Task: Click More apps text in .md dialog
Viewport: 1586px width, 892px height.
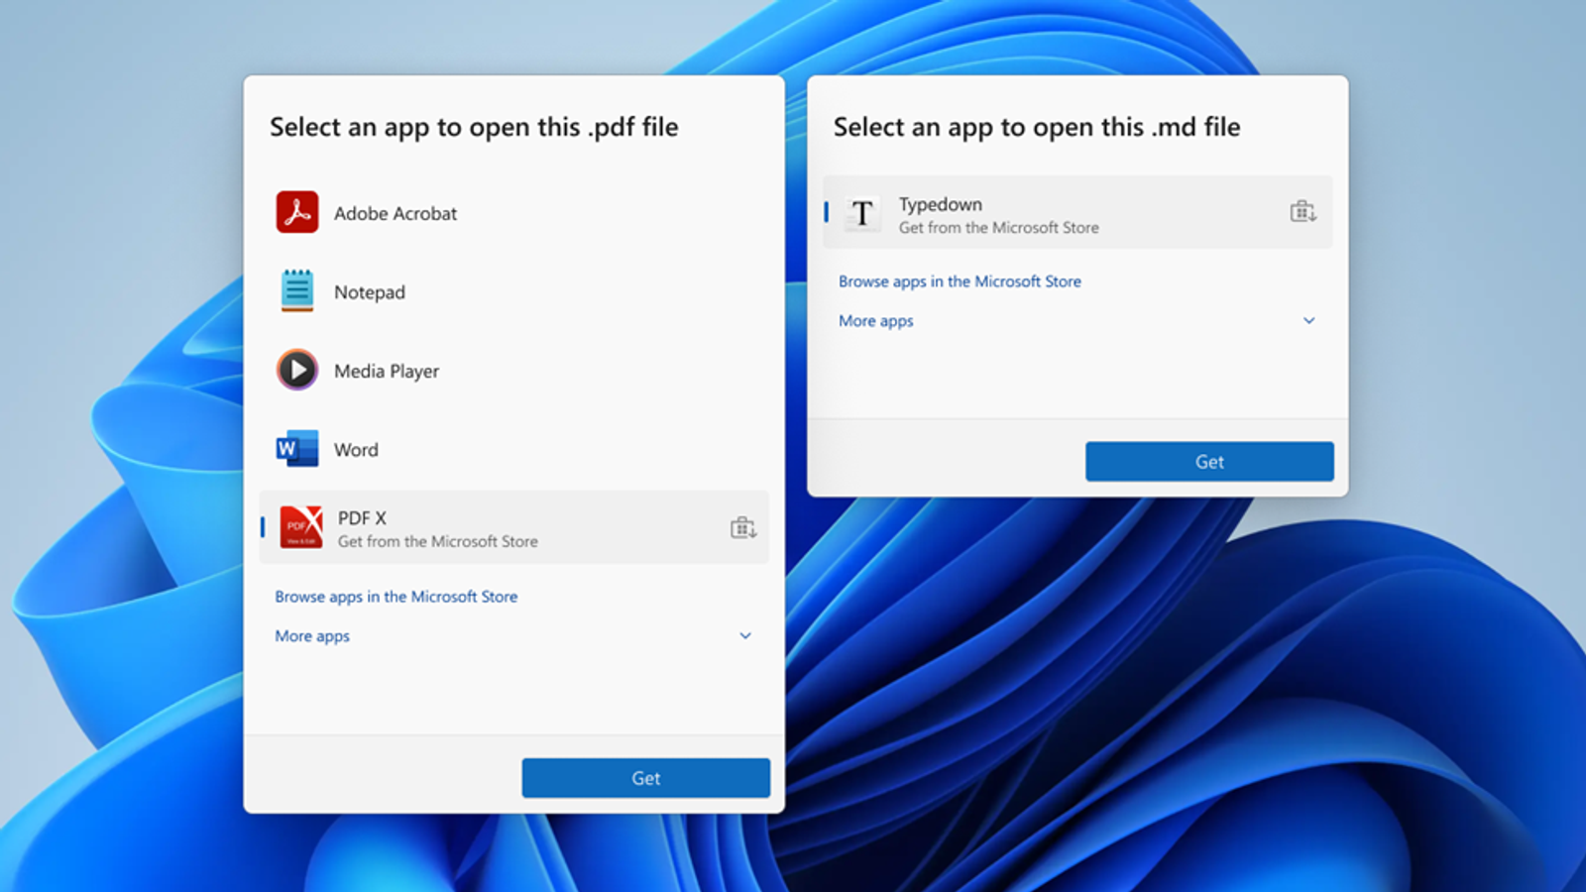Action: click(876, 321)
